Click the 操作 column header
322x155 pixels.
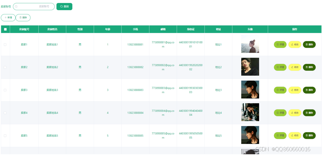[x=295, y=29]
